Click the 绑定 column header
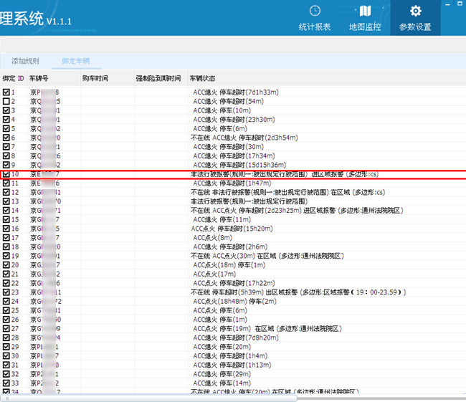The height and width of the screenshot is (402, 466). click(9, 77)
